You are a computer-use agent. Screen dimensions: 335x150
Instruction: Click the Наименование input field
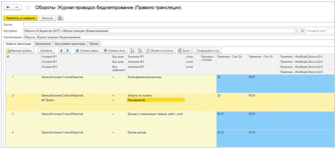tap(179, 37)
